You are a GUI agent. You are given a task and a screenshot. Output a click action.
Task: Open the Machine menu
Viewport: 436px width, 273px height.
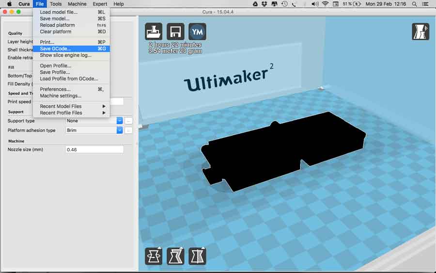pyautogui.click(x=77, y=4)
